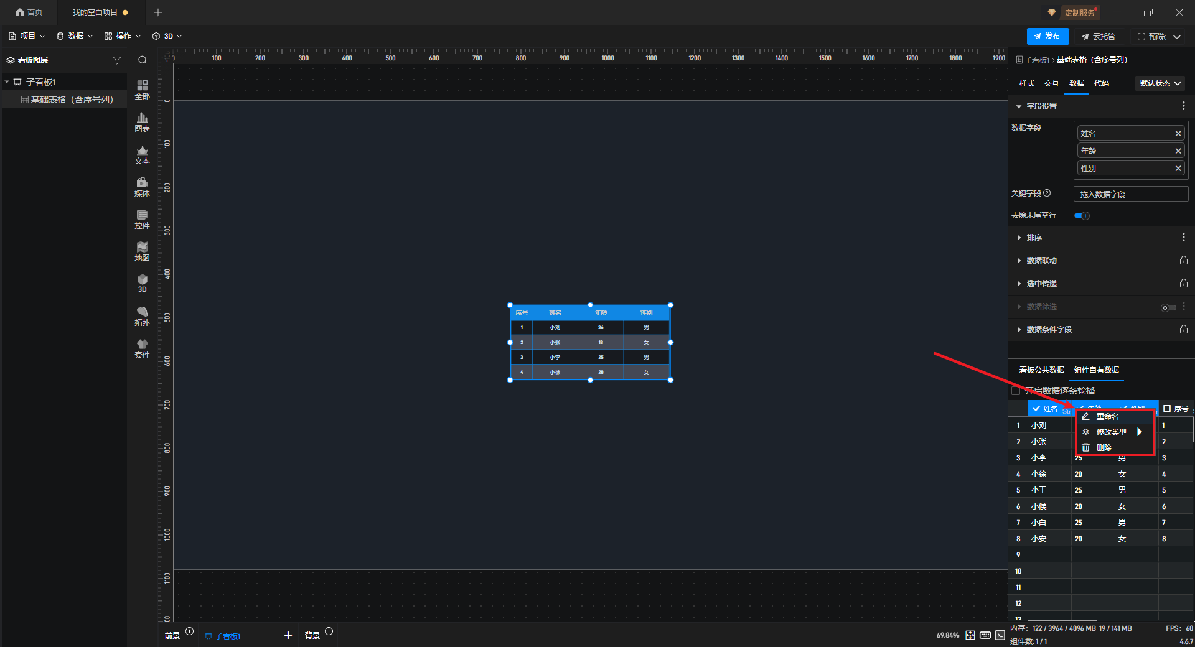Switch to the 样式 tab
Image resolution: width=1195 pixels, height=647 pixels.
click(1026, 83)
